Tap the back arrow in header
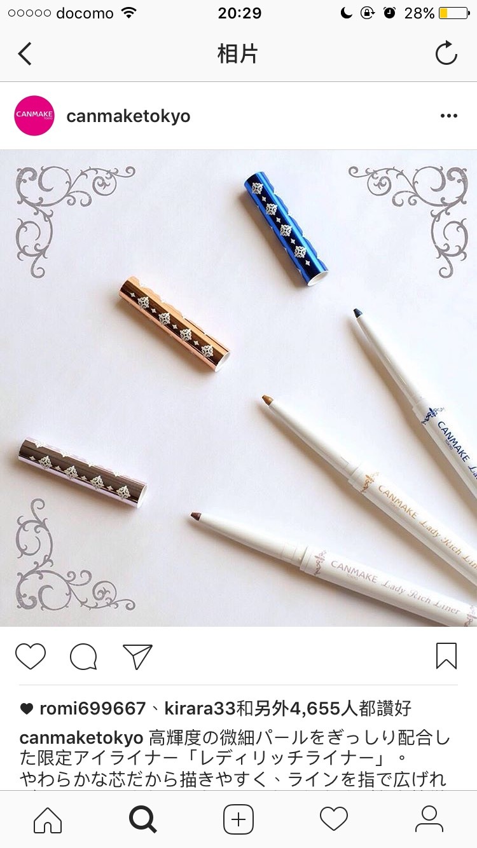Screen dimensions: 477x848 [x=25, y=54]
